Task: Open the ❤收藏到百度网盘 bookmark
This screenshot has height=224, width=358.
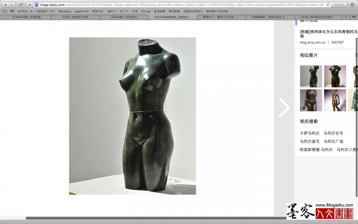Action: pos(217,11)
